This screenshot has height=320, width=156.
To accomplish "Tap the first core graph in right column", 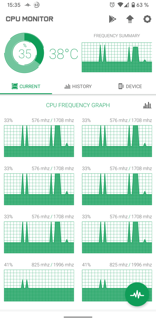I will [x=117, y=141].
